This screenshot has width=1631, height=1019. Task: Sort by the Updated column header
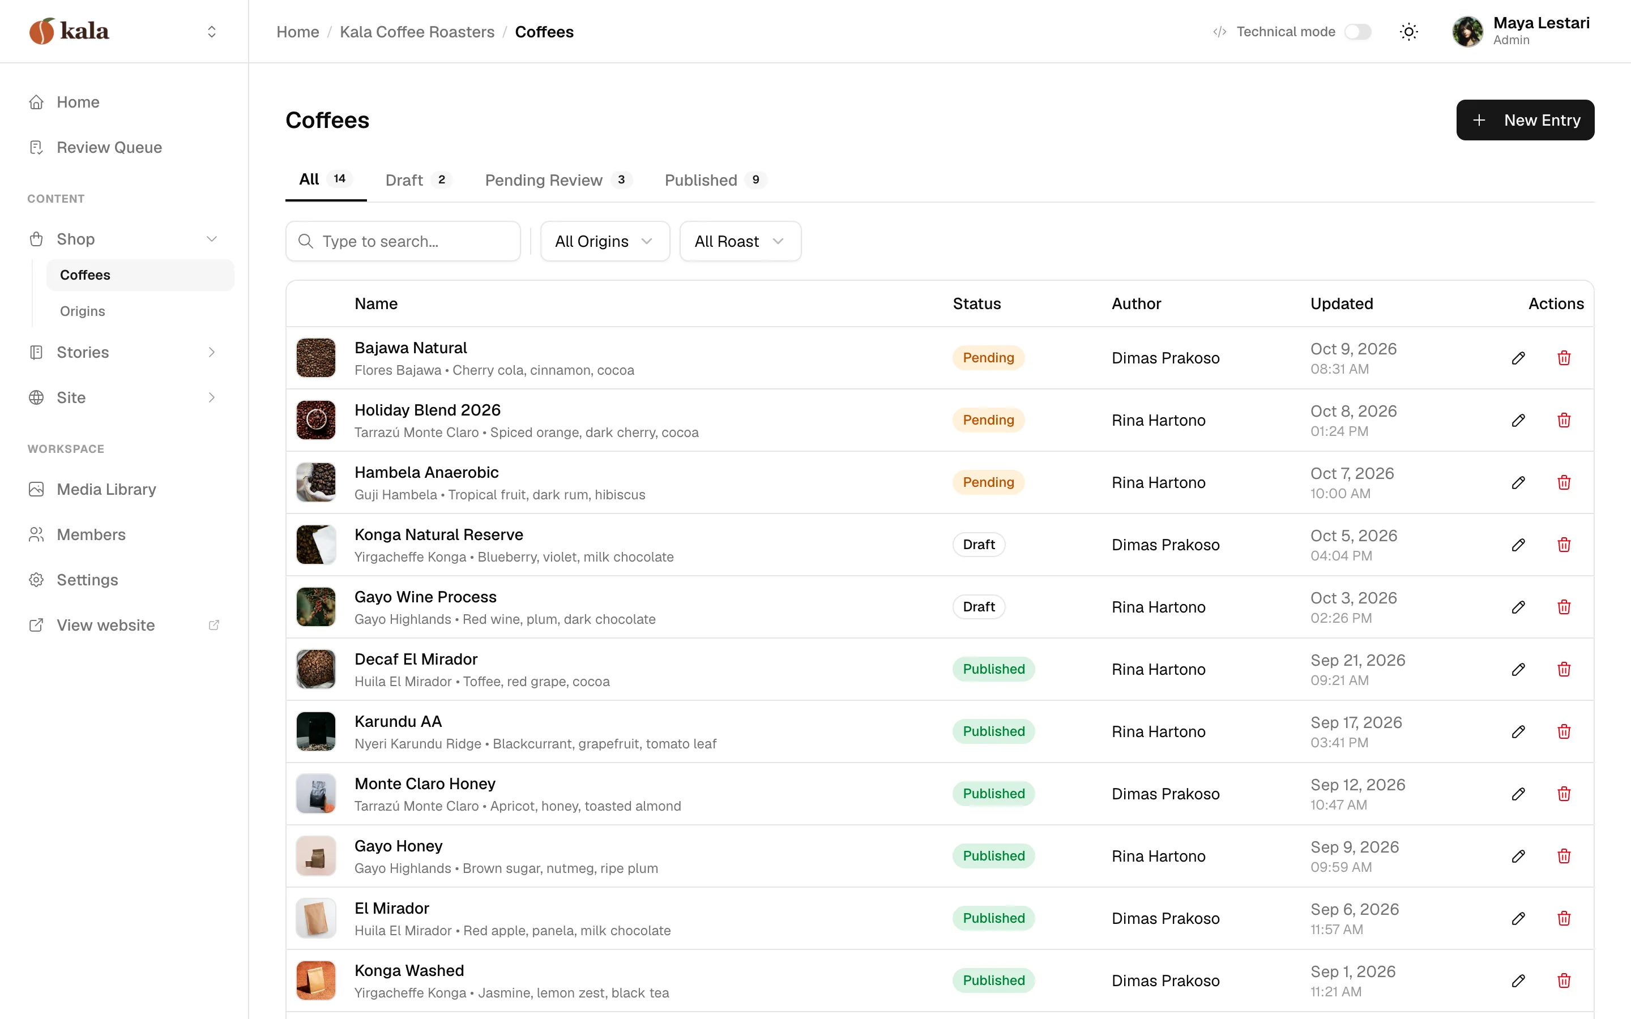tap(1341, 303)
